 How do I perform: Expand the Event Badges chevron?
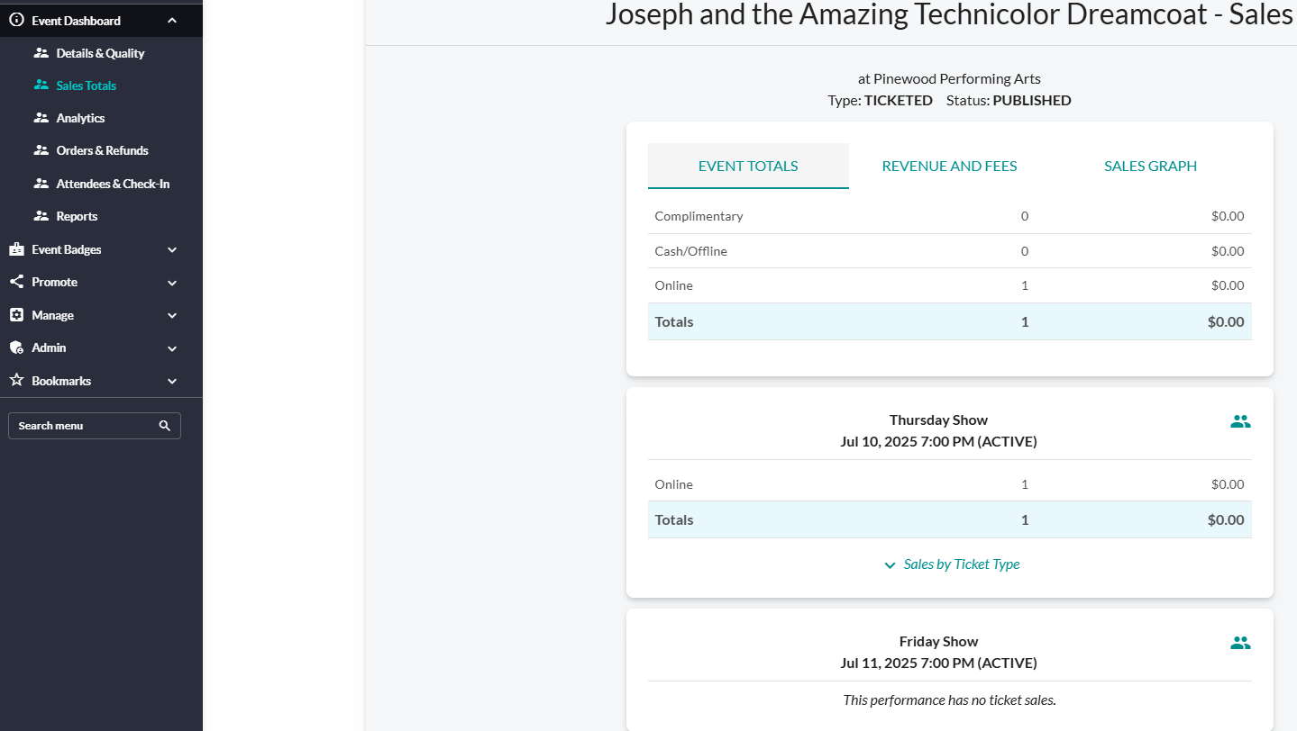pyautogui.click(x=172, y=249)
